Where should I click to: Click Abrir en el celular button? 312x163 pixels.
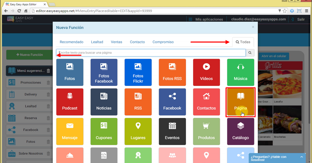[274, 56]
